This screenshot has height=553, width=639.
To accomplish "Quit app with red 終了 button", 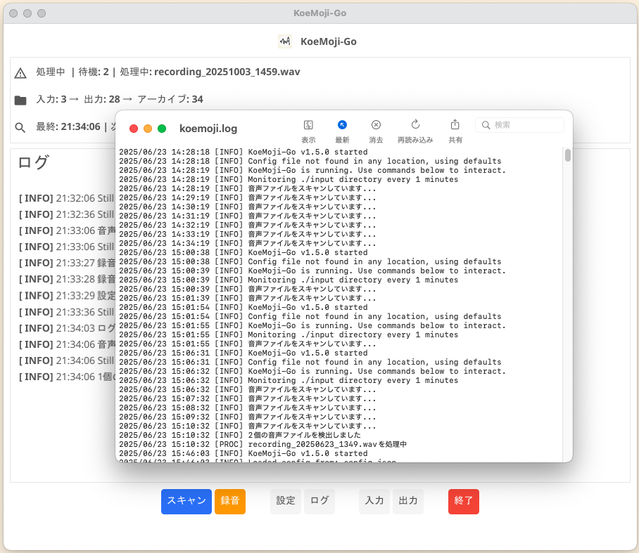I will pyautogui.click(x=464, y=501).
